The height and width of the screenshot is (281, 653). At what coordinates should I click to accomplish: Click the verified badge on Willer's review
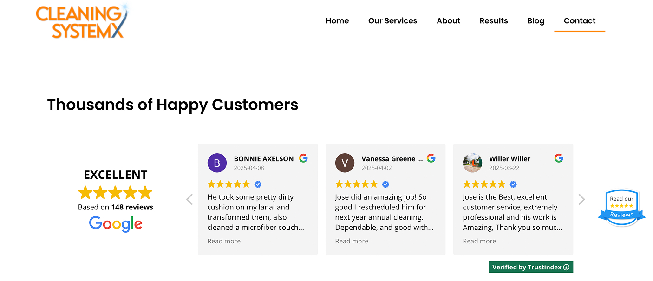[513, 184]
